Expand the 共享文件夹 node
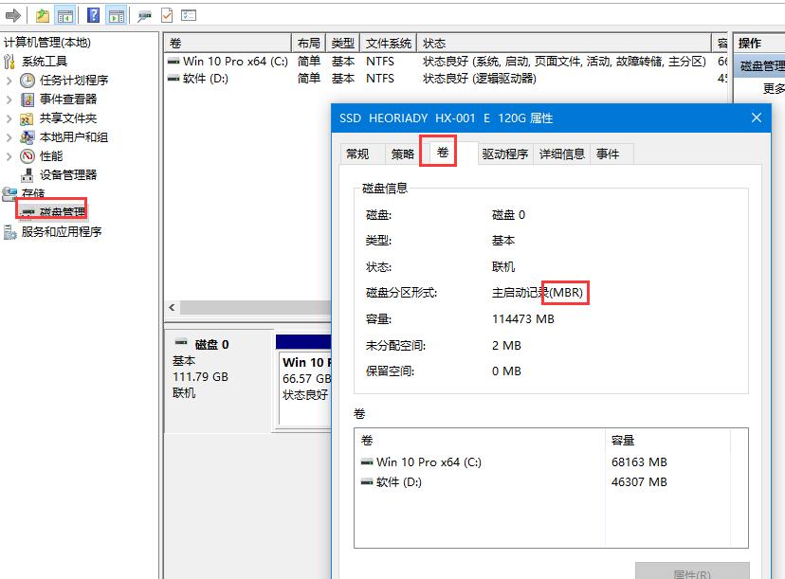Screen dimensions: 785x579 point(9,118)
